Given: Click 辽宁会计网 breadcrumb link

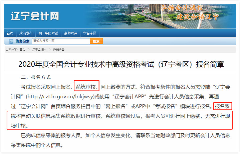Looking at the screenshot, I should 39,49.
